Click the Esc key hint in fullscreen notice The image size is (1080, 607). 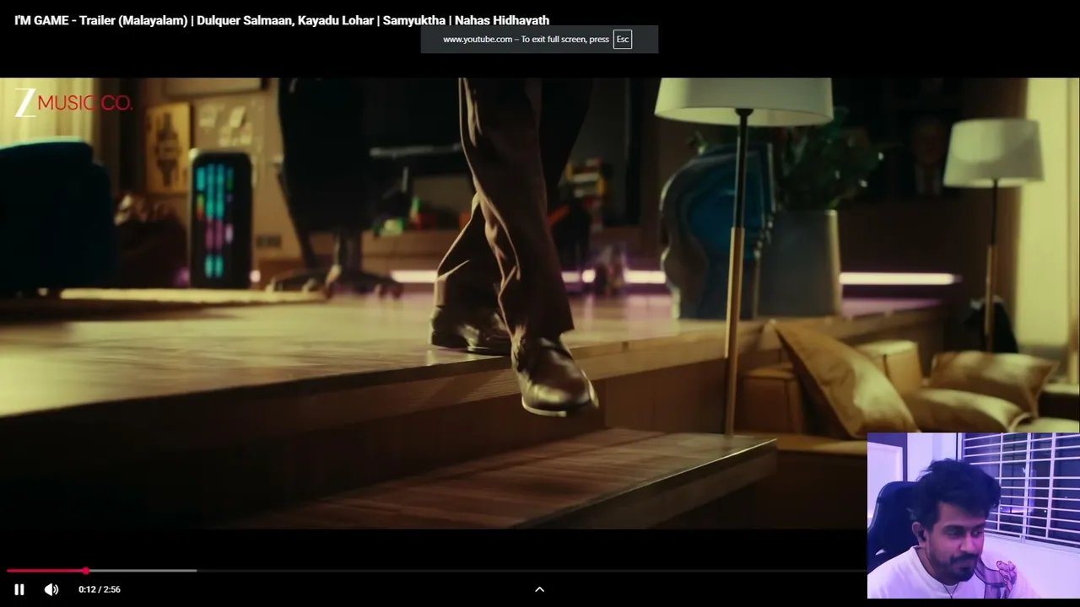point(623,40)
